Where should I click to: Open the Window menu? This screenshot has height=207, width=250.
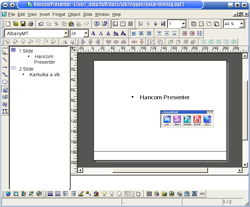click(102, 14)
